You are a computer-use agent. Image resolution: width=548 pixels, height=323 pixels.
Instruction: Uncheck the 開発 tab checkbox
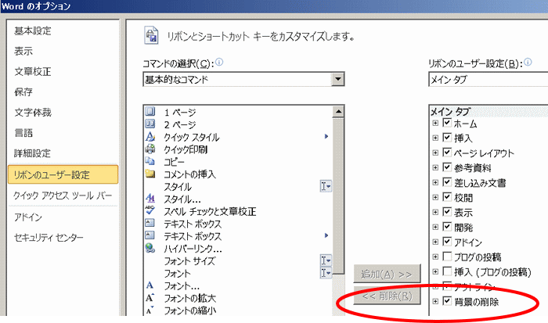pyautogui.click(x=447, y=227)
